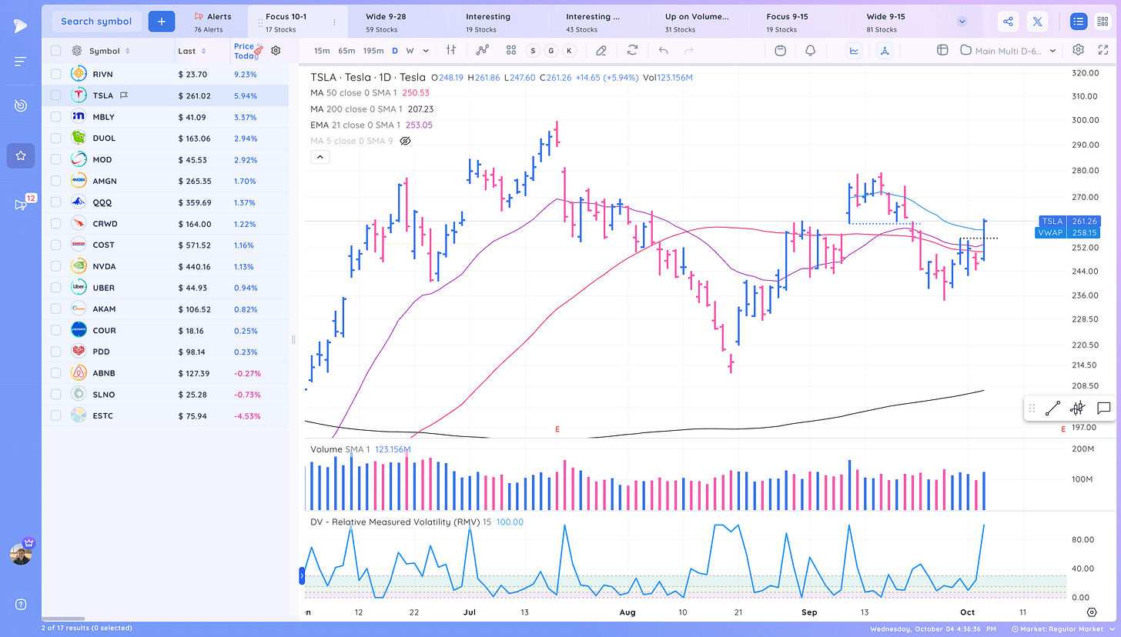Switch to the Interesting 19 Stocks tab
The image size is (1121, 637).
[x=497, y=22]
